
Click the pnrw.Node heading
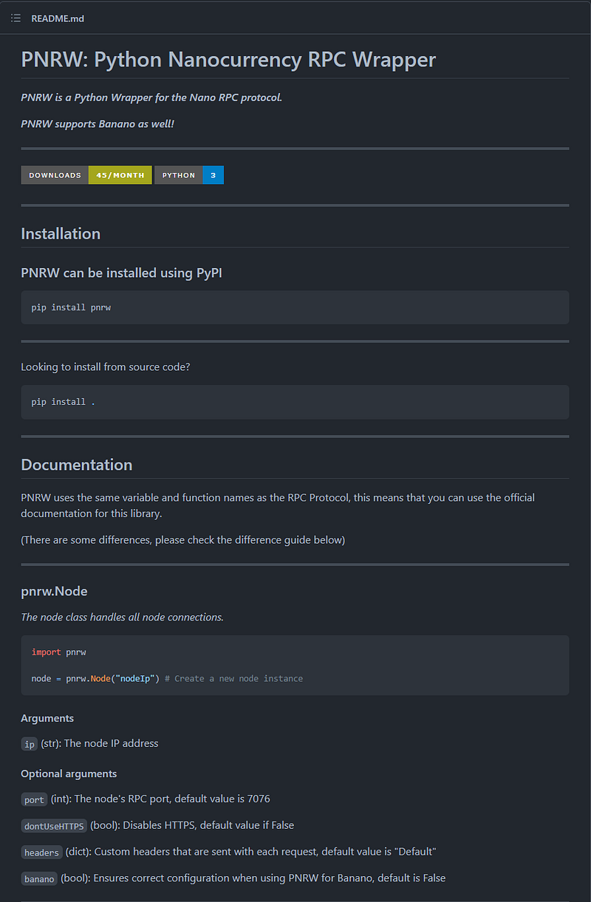pos(55,591)
